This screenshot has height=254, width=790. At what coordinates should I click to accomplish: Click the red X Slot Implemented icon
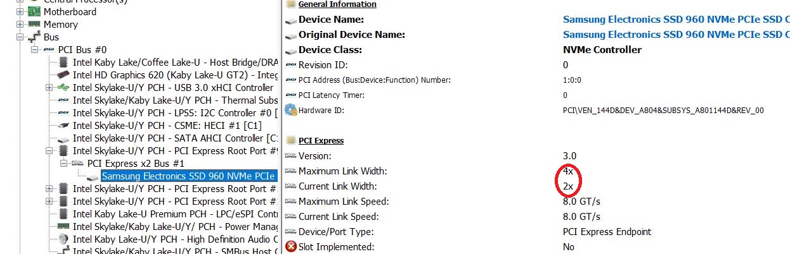291,247
